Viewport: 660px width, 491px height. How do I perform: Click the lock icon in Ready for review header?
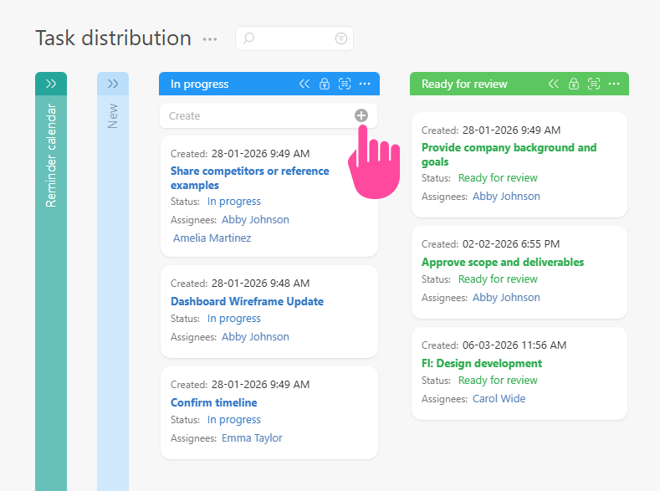574,84
